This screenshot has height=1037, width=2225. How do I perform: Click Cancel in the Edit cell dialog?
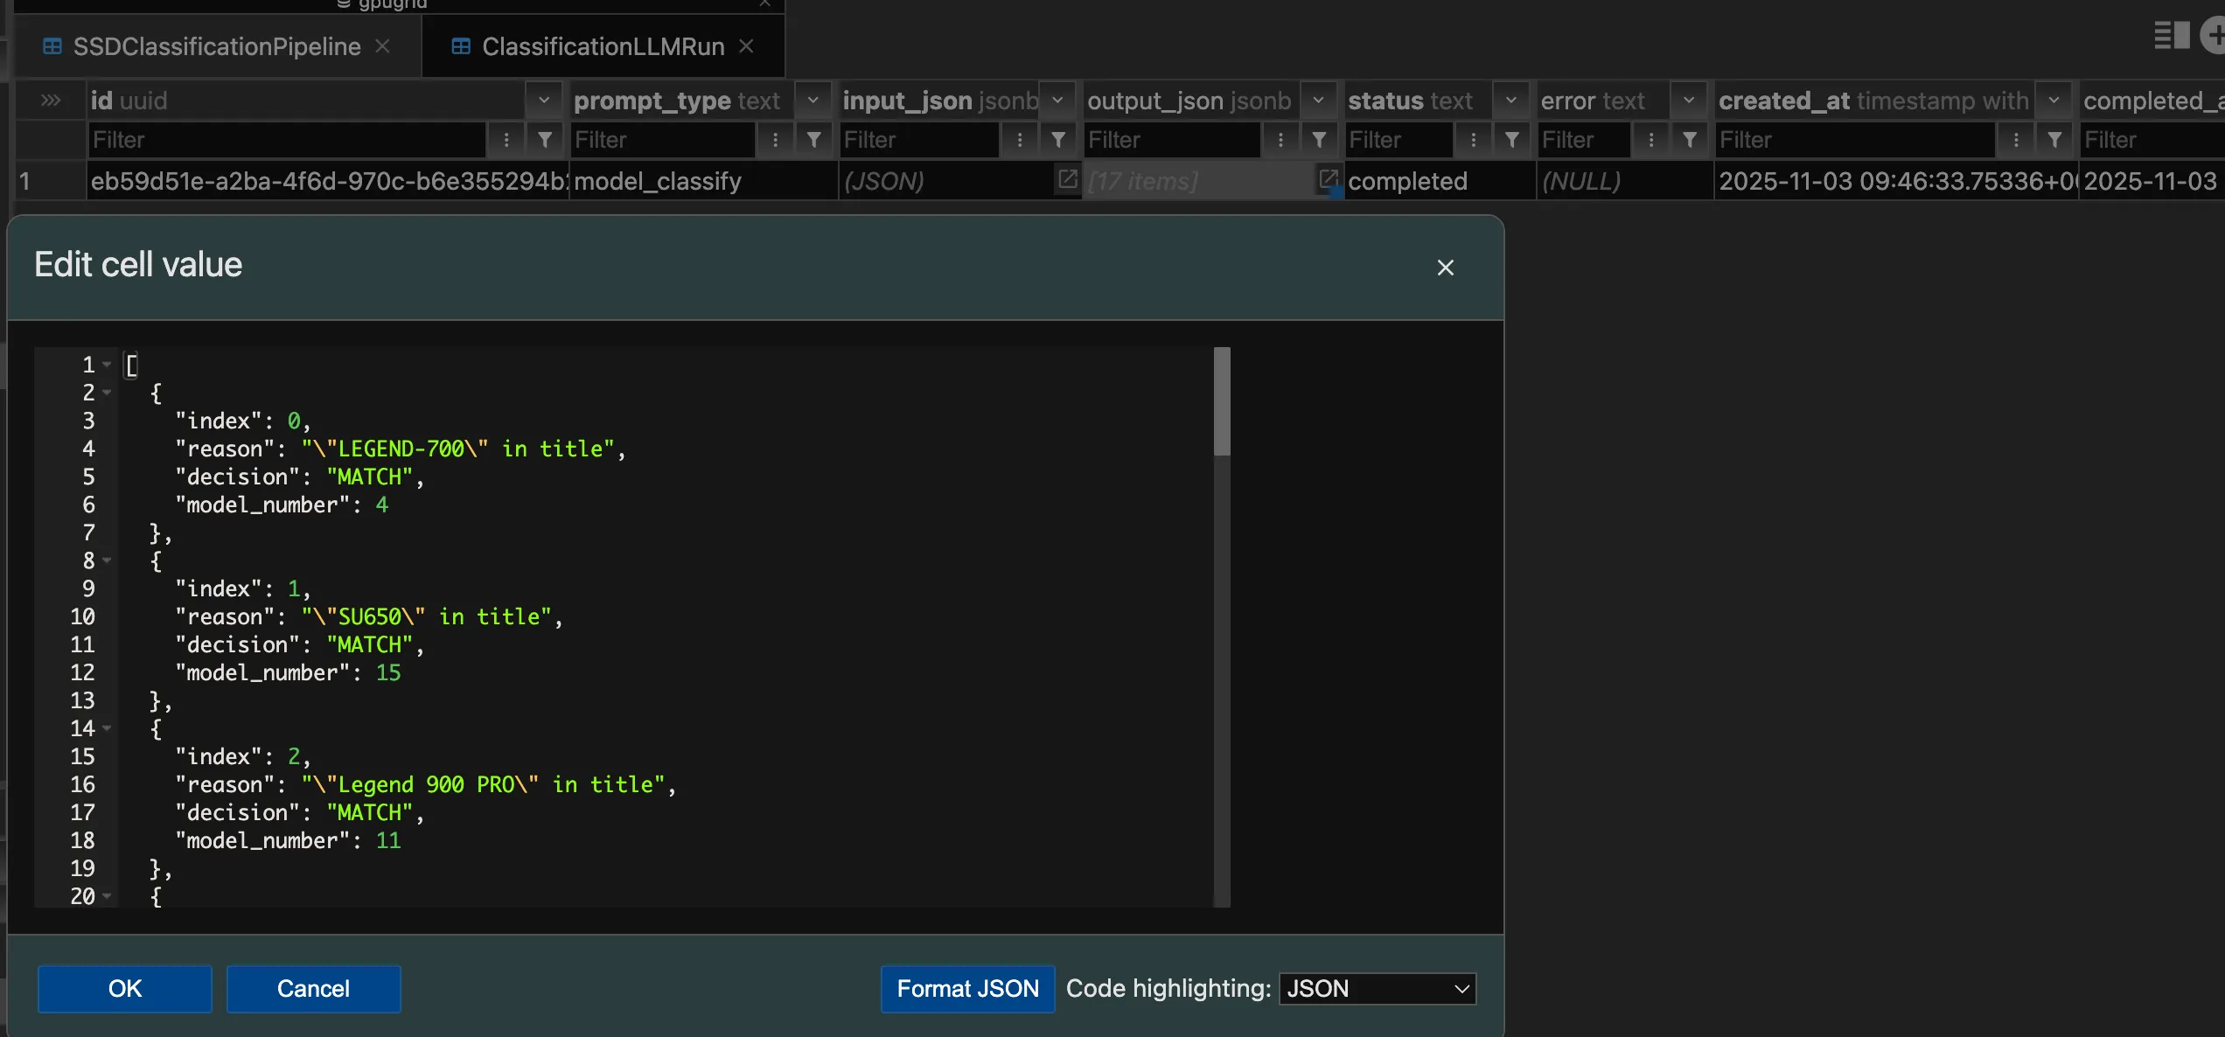(313, 989)
